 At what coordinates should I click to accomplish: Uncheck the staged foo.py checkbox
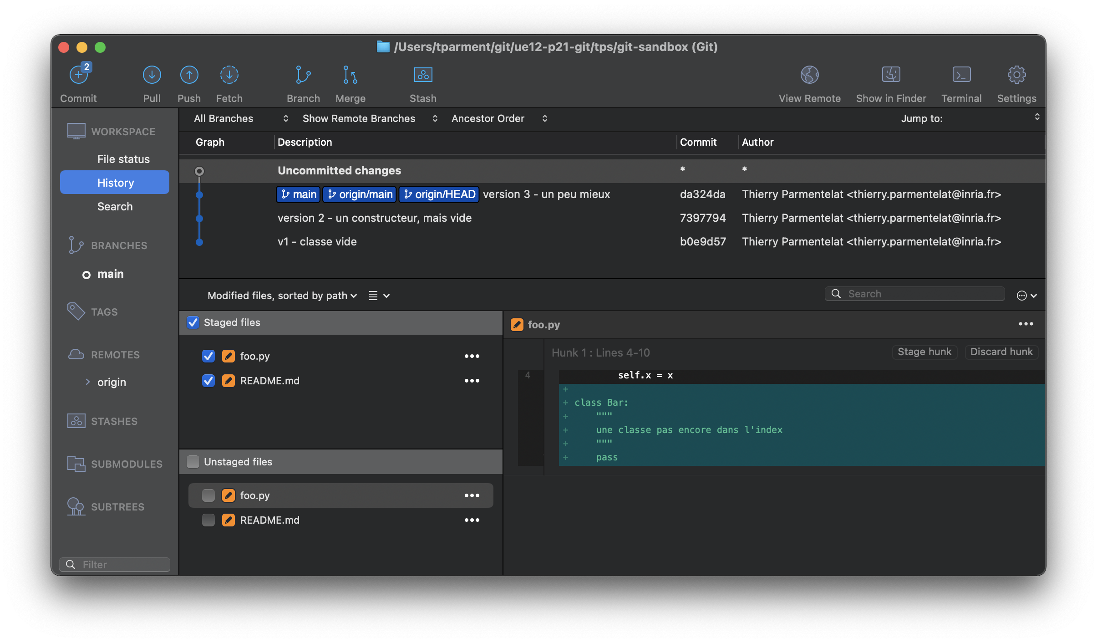[208, 356]
